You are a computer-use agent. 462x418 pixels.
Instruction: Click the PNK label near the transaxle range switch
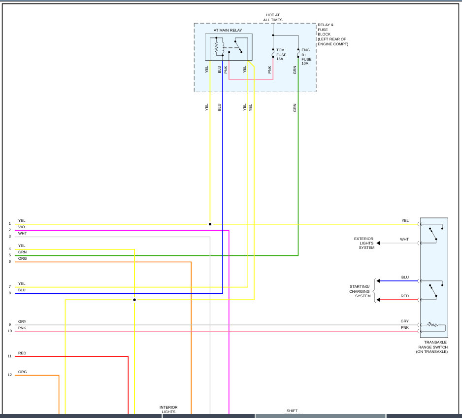coord(405,327)
